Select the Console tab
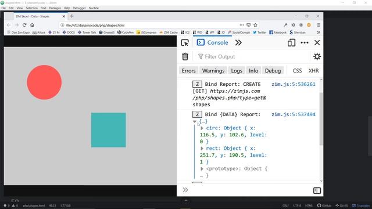 click(213, 42)
